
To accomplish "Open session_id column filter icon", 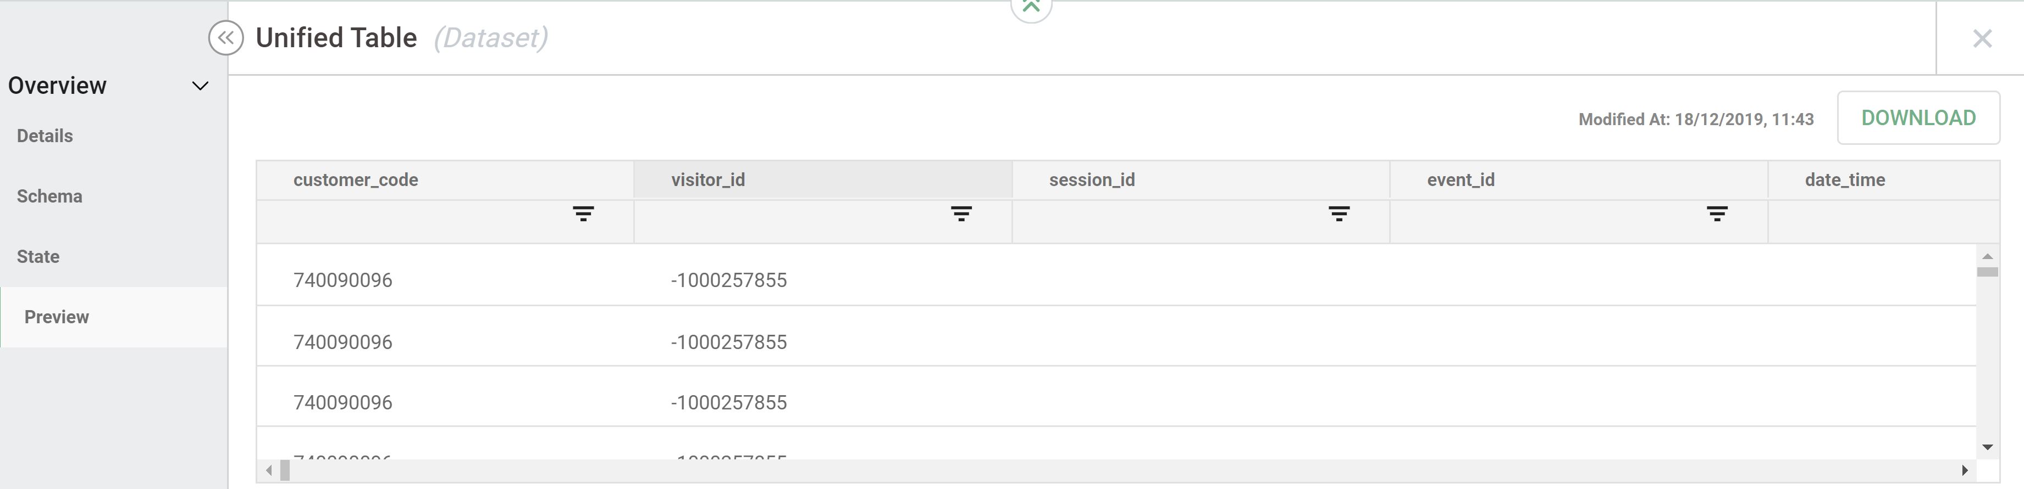I will [1339, 213].
